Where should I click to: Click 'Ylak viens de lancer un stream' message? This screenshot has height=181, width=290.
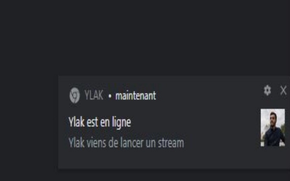click(126, 143)
